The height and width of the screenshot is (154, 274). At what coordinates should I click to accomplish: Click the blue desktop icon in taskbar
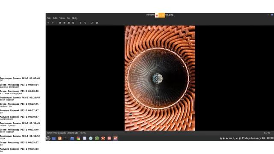pos(54,139)
